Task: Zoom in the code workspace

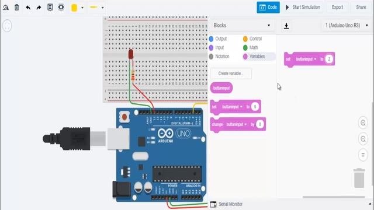Action: click(x=363, y=123)
